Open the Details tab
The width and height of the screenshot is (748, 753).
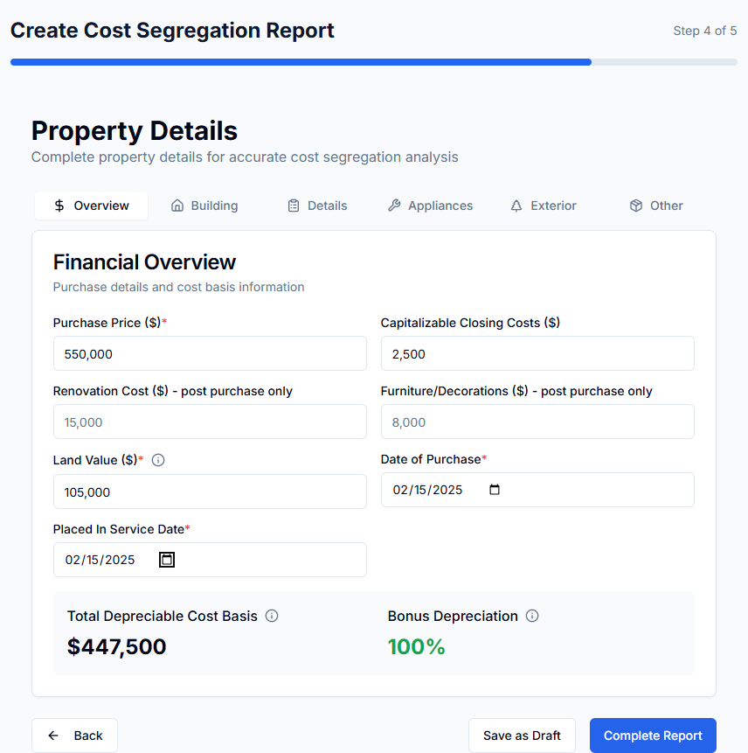(317, 206)
